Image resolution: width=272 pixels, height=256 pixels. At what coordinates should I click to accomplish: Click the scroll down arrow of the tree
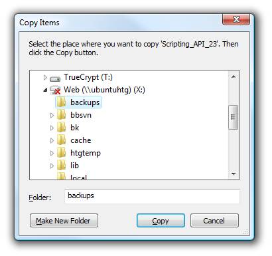tap(234, 174)
